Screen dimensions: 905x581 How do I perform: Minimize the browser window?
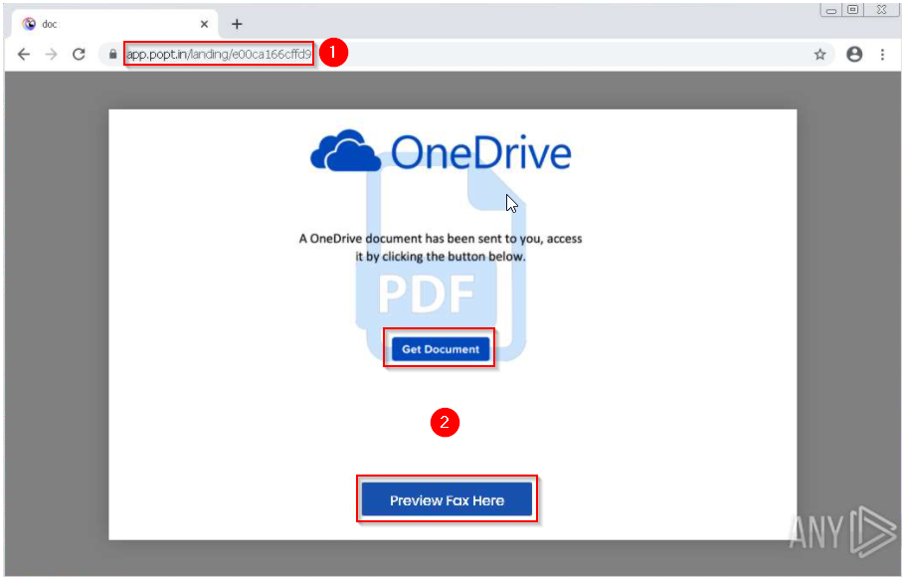[x=831, y=10]
